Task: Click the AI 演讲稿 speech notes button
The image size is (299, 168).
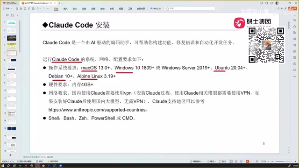Action: [47, 157]
